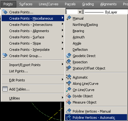This screenshot has height=121, width=128.
Task: Choose List Points... entry
Action: 33,71
